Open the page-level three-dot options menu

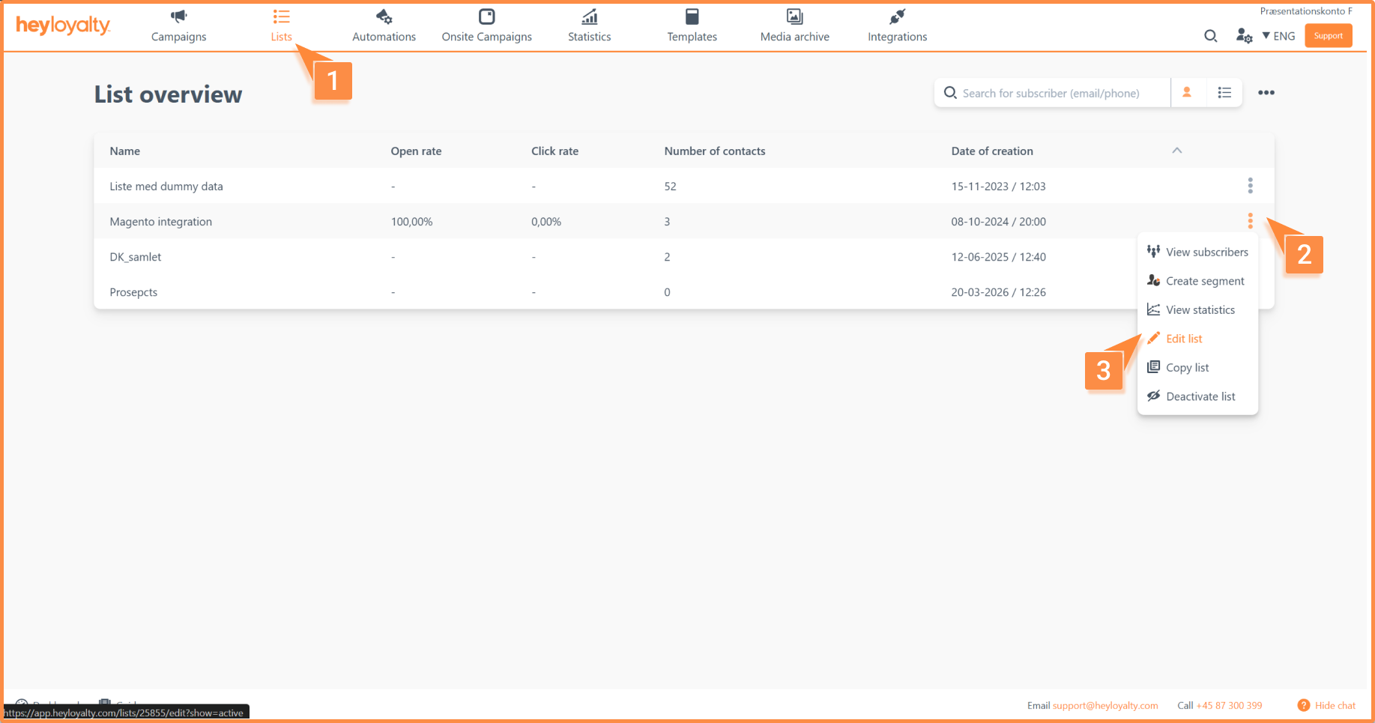click(x=1266, y=93)
